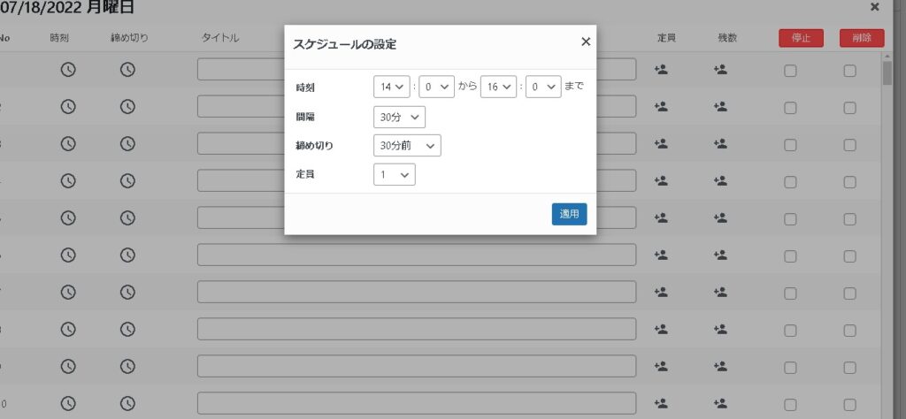
Task: Click the 残数 person-add icon in the first row
Action: coord(720,70)
